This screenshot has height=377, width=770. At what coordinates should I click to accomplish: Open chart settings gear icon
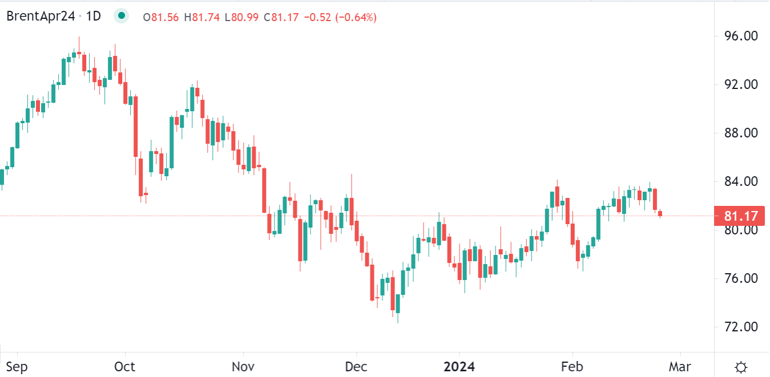[741, 367]
